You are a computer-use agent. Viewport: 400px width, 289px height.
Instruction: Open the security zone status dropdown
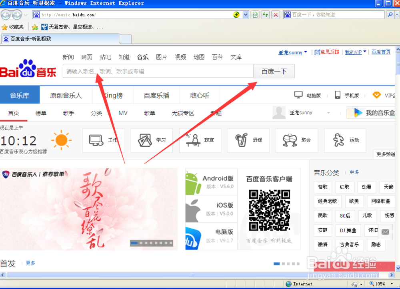click(361, 284)
